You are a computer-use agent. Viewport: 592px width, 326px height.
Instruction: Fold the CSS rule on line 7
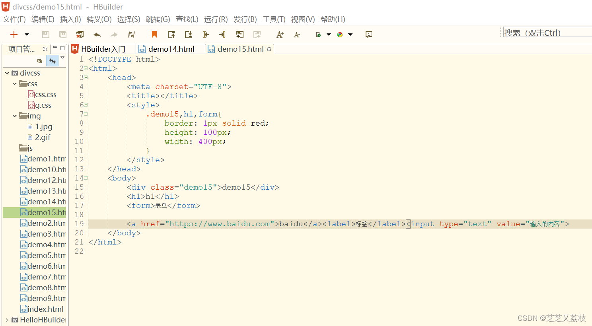point(86,114)
